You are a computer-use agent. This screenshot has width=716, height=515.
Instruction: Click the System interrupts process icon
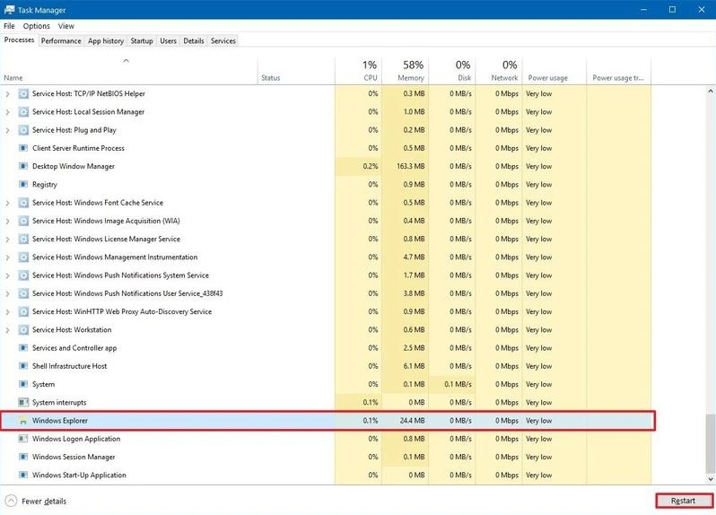click(23, 403)
